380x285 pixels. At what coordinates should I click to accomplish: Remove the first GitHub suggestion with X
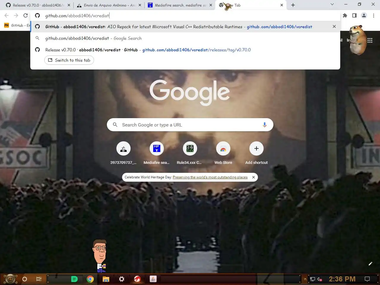click(x=334, y=26)
